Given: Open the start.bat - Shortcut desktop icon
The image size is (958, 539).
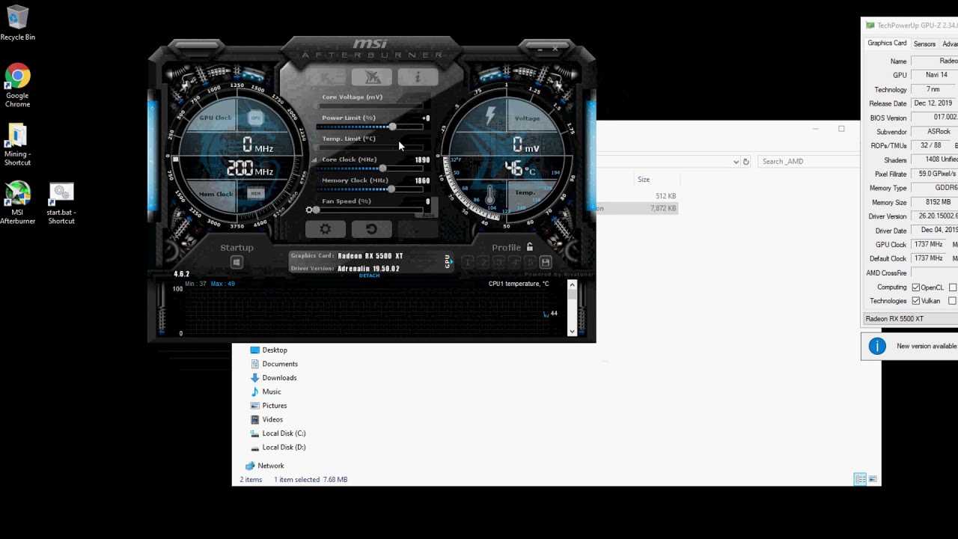Looking at the screenshot, I should pyautogui.click(x=61, y=203).
